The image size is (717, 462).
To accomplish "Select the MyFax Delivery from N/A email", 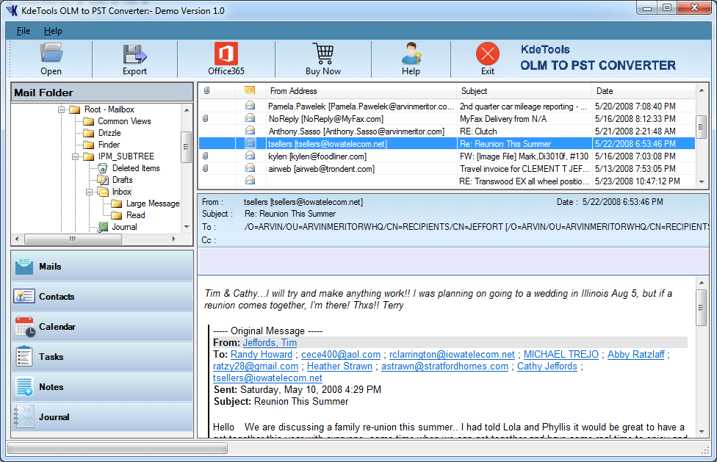I will 447,119.
